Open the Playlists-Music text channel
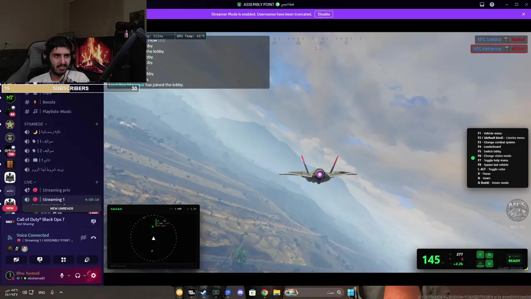 [x=61, y=111]
